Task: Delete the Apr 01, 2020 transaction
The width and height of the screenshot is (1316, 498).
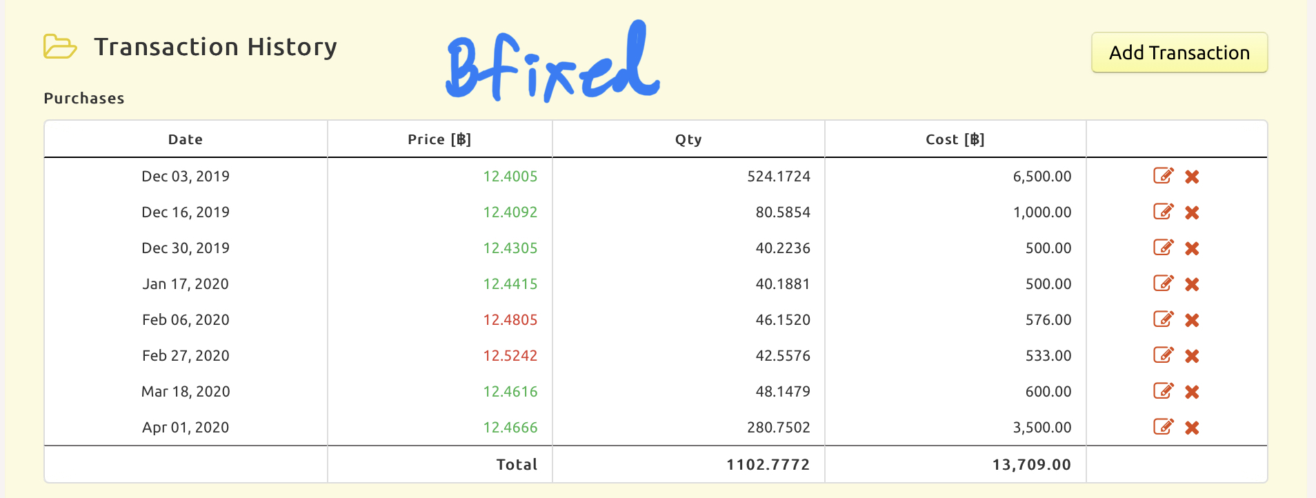Action: [1192, 428]
